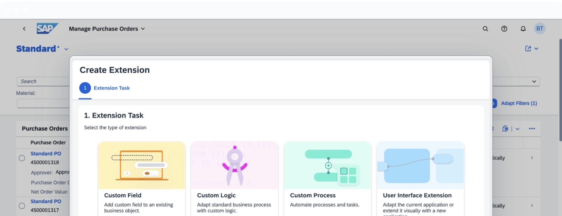Open the search icon in header
Image resolution: width=562 pixels, height=216 pixels.
pyautogui.click(x=485, y=29)
